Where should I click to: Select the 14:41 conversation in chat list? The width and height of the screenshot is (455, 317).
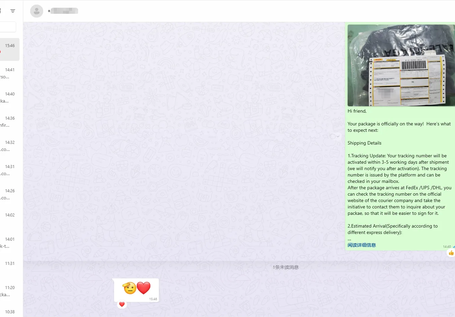tap(9, 73)
